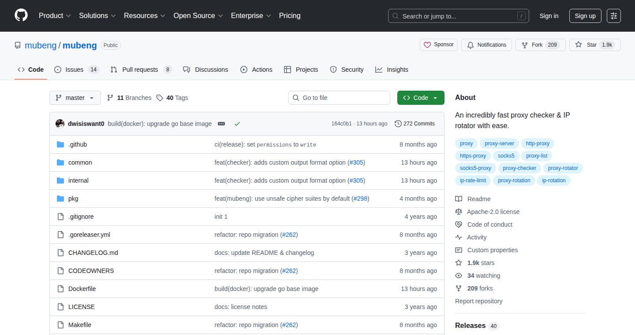This screenshot has height=335, width=635.
Task: Expand the Product menu
Action: 55,16
